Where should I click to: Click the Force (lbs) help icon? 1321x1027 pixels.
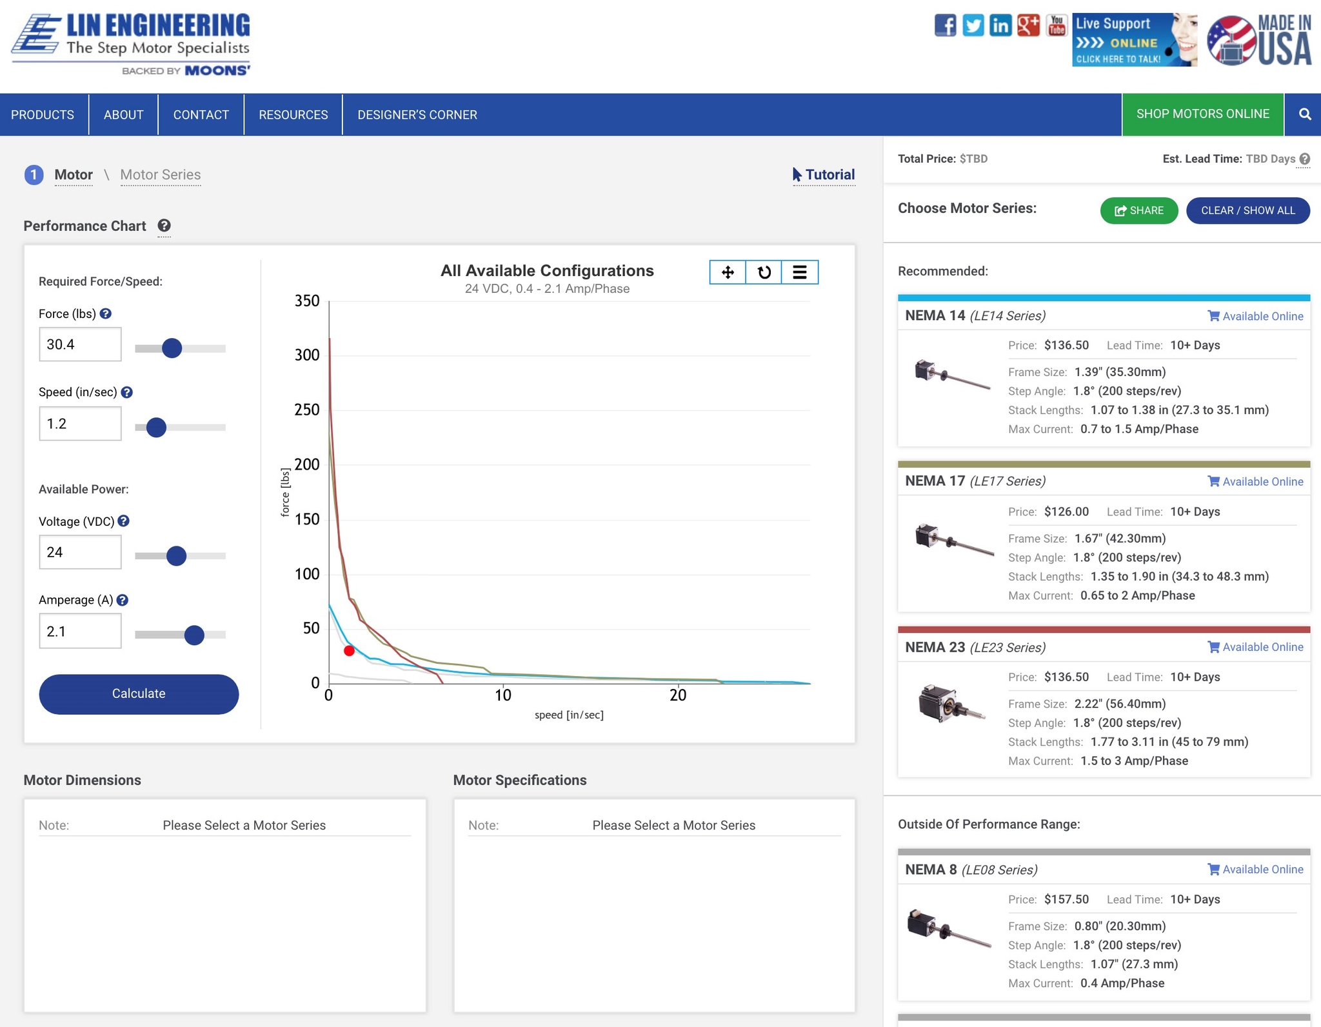[106, 314]
